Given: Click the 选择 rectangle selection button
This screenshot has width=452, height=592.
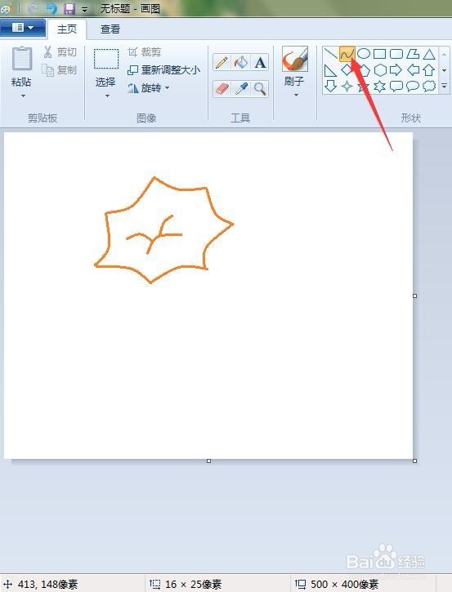Looking at the screenshot, I should 105,67.
